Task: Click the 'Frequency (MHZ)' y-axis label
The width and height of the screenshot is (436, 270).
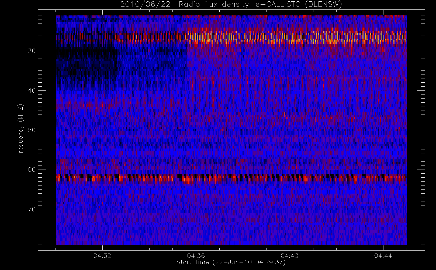Action: pyautogui.click(x=21, y=130)
